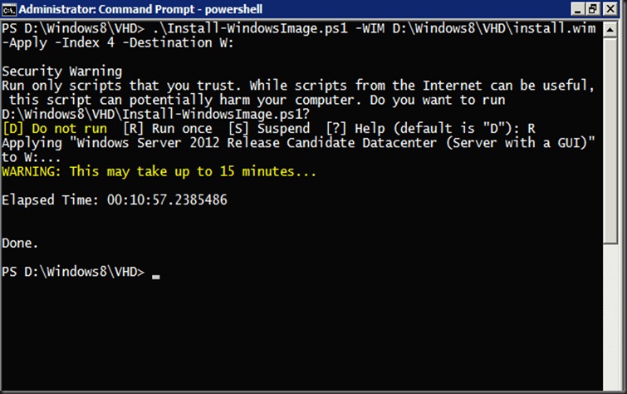Minimize the Command Prompt window
The height and width of the screenshot is (394, 627).
tap(577, 9)
